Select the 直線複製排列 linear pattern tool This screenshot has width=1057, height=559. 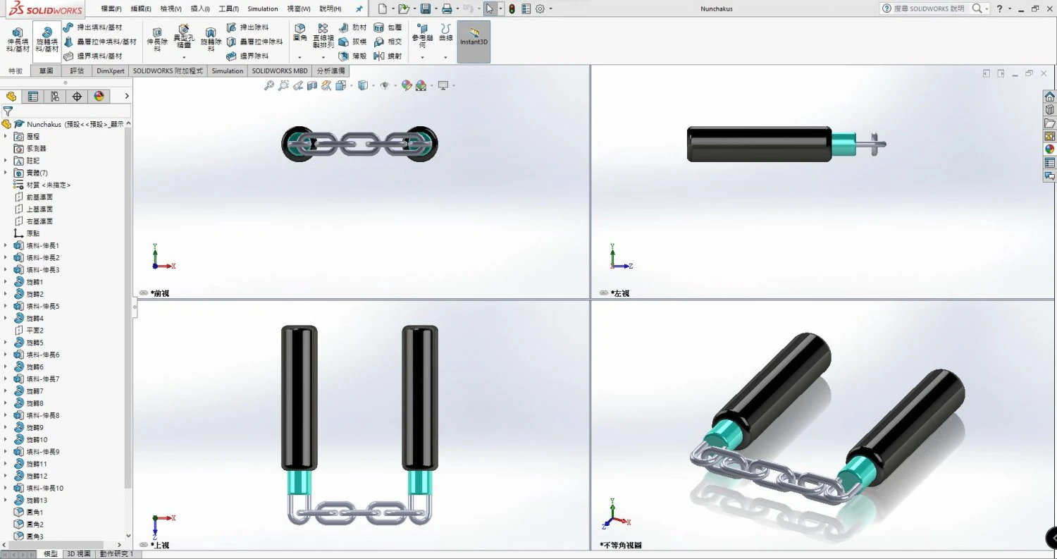click(x=323, y=36)
